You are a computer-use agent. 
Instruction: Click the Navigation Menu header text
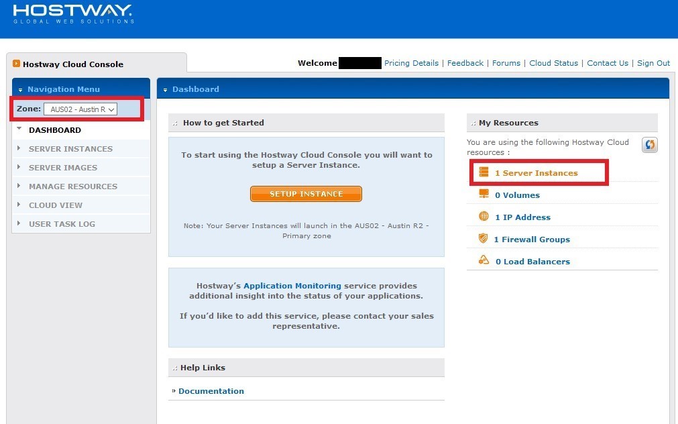coord(64,89)
